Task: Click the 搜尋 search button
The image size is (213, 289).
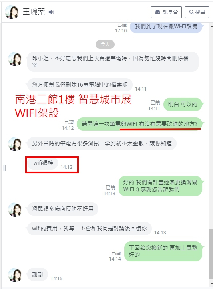Action: click(197, 12)
